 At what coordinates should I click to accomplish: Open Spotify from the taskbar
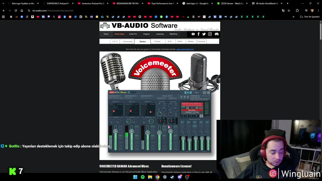click(143, 177)
